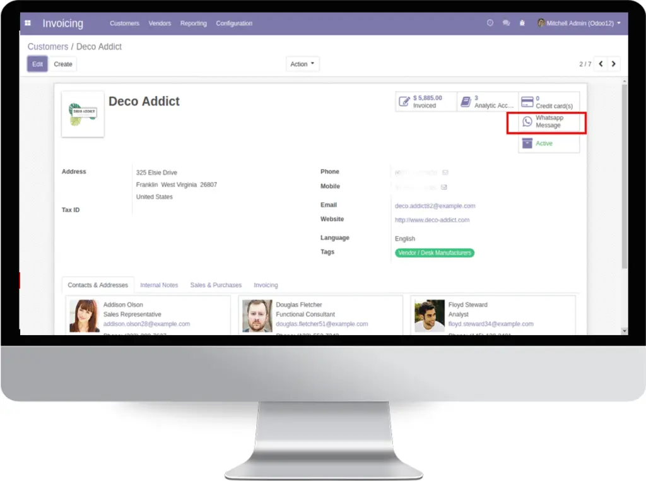Switch to the Internal Notes tab
This screenshot has height=481, width=646.
159,285
